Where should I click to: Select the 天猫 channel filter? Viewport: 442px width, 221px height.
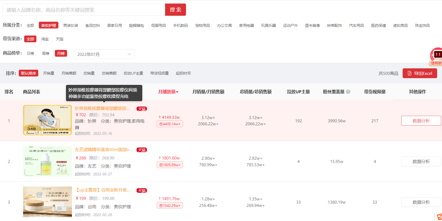[x=60, y=39]
